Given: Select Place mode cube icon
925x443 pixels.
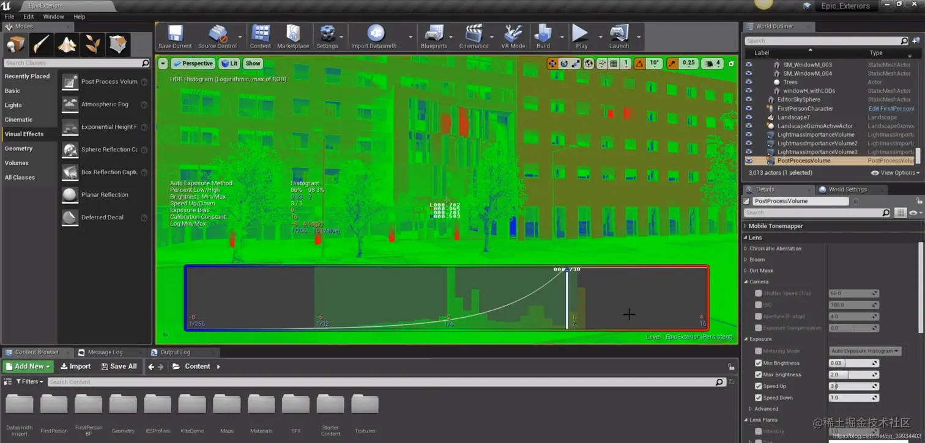Looking at the screenshot, I should 15,44.
